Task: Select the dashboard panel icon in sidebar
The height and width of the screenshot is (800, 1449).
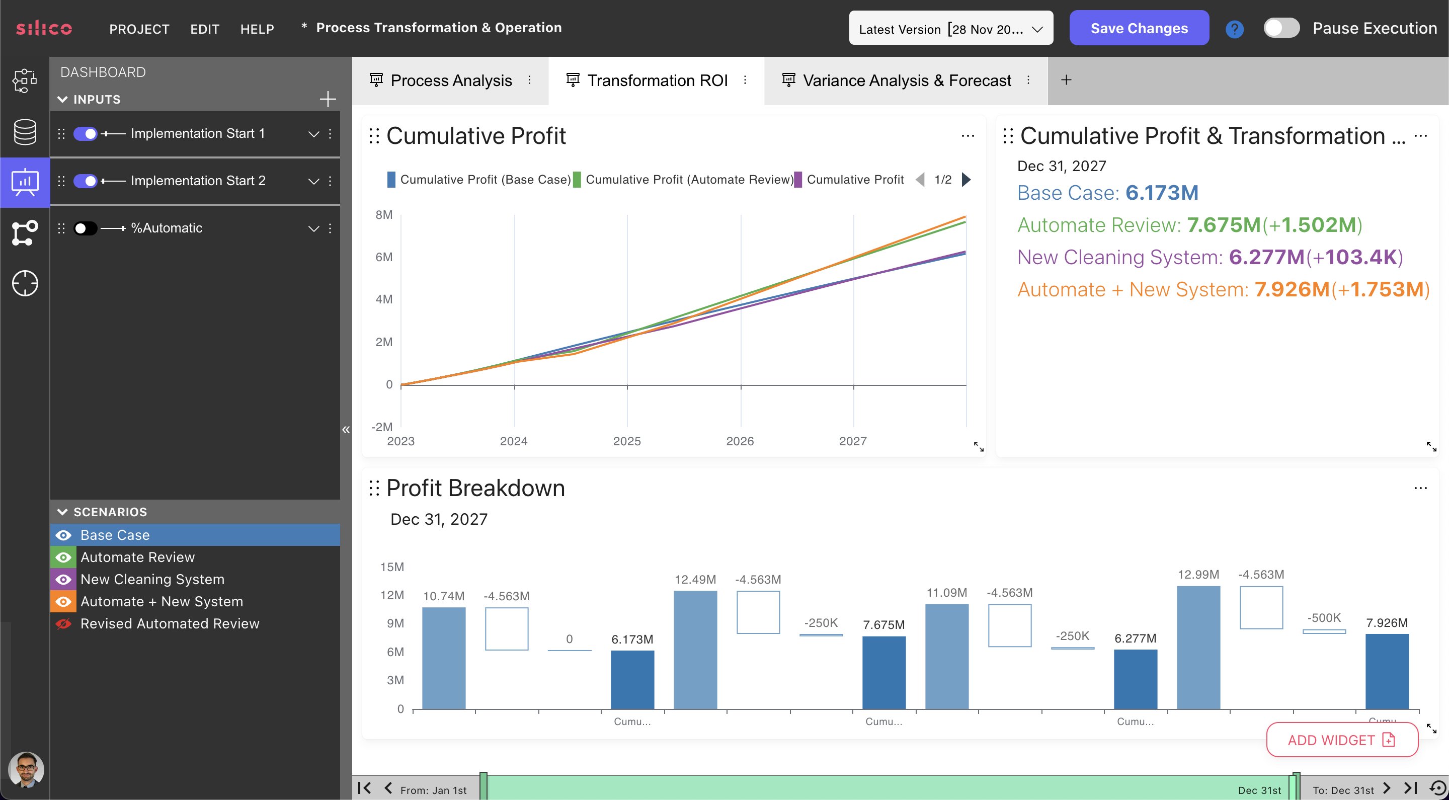Action: [x=25, y=181]
